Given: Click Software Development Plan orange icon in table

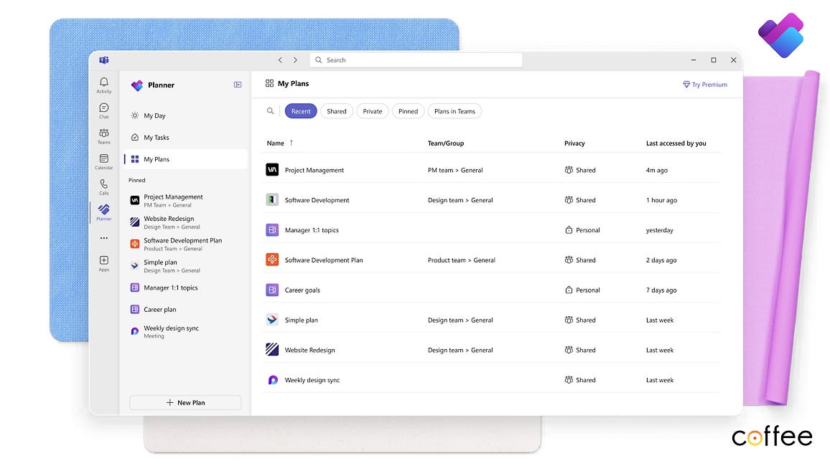Looking at the screenshot, I should point(272,260).
